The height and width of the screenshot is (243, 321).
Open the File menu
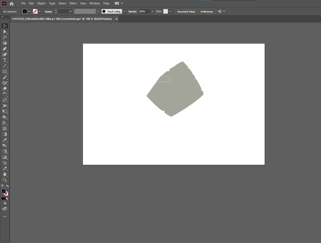click(23, 3)
